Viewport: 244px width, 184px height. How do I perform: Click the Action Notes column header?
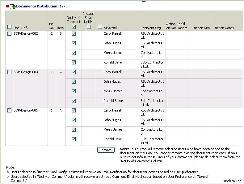[224, 28]
